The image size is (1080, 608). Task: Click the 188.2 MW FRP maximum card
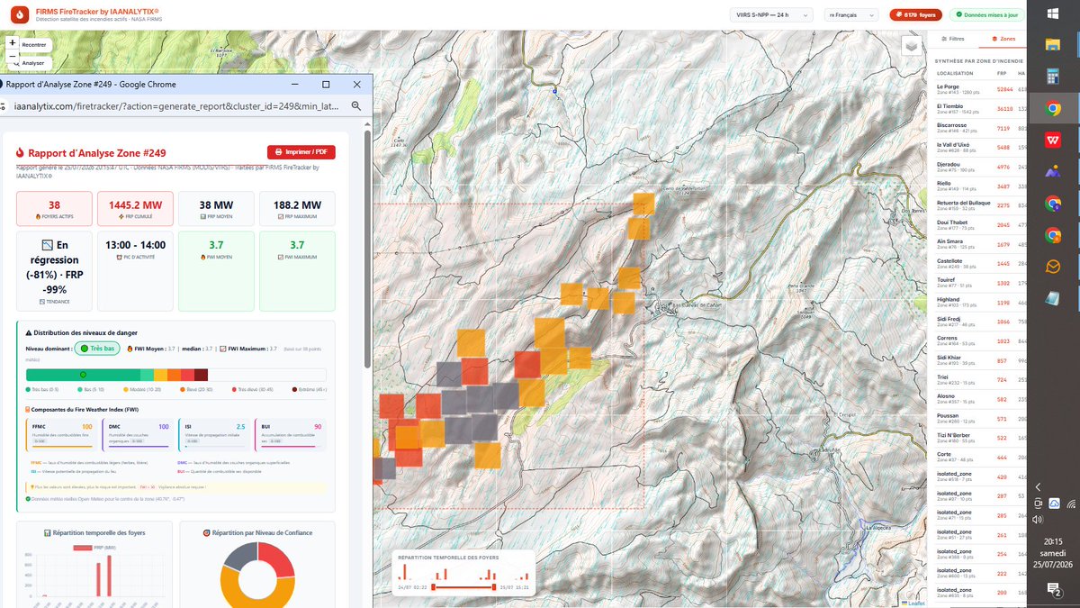coord(297,208)
